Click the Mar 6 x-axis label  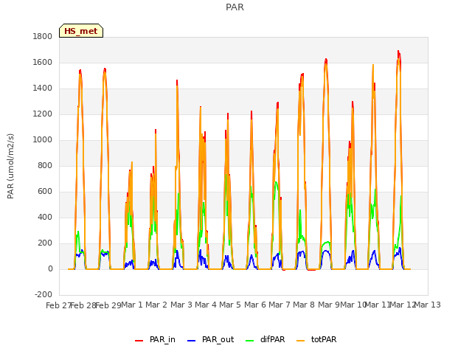click(255, 305)
